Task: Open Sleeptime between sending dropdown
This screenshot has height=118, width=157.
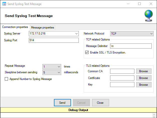Action: (x=59, y=72)
